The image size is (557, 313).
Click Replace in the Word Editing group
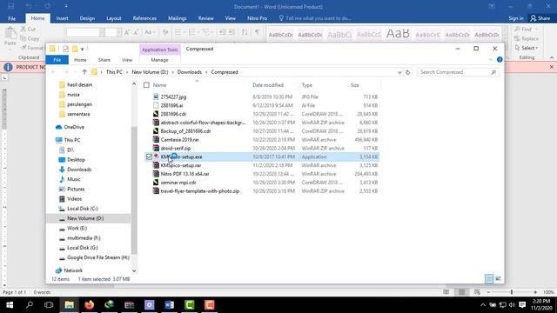pos(527,38)
